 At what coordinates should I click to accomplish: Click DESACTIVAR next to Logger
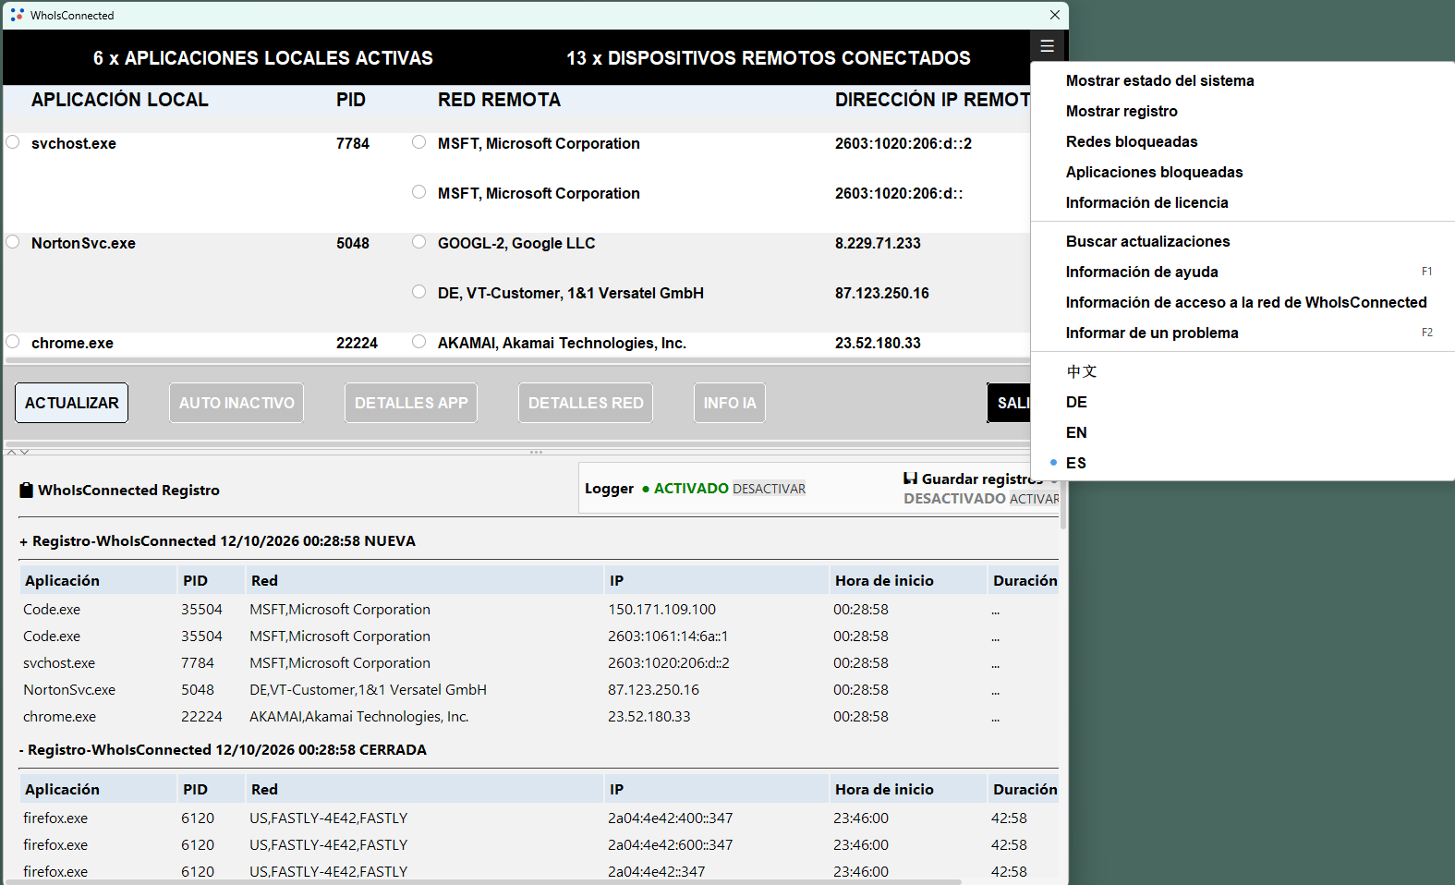click(x=769, y=489)
